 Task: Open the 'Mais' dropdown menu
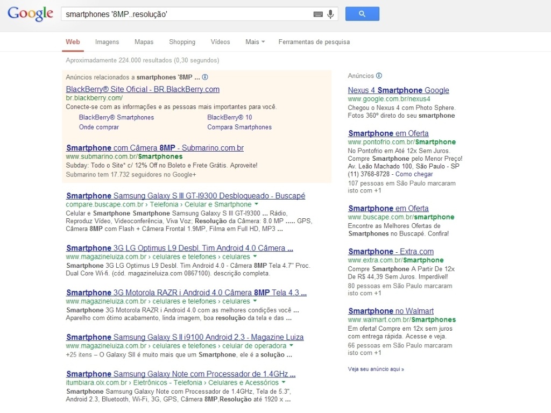click(x=255, y=41)
